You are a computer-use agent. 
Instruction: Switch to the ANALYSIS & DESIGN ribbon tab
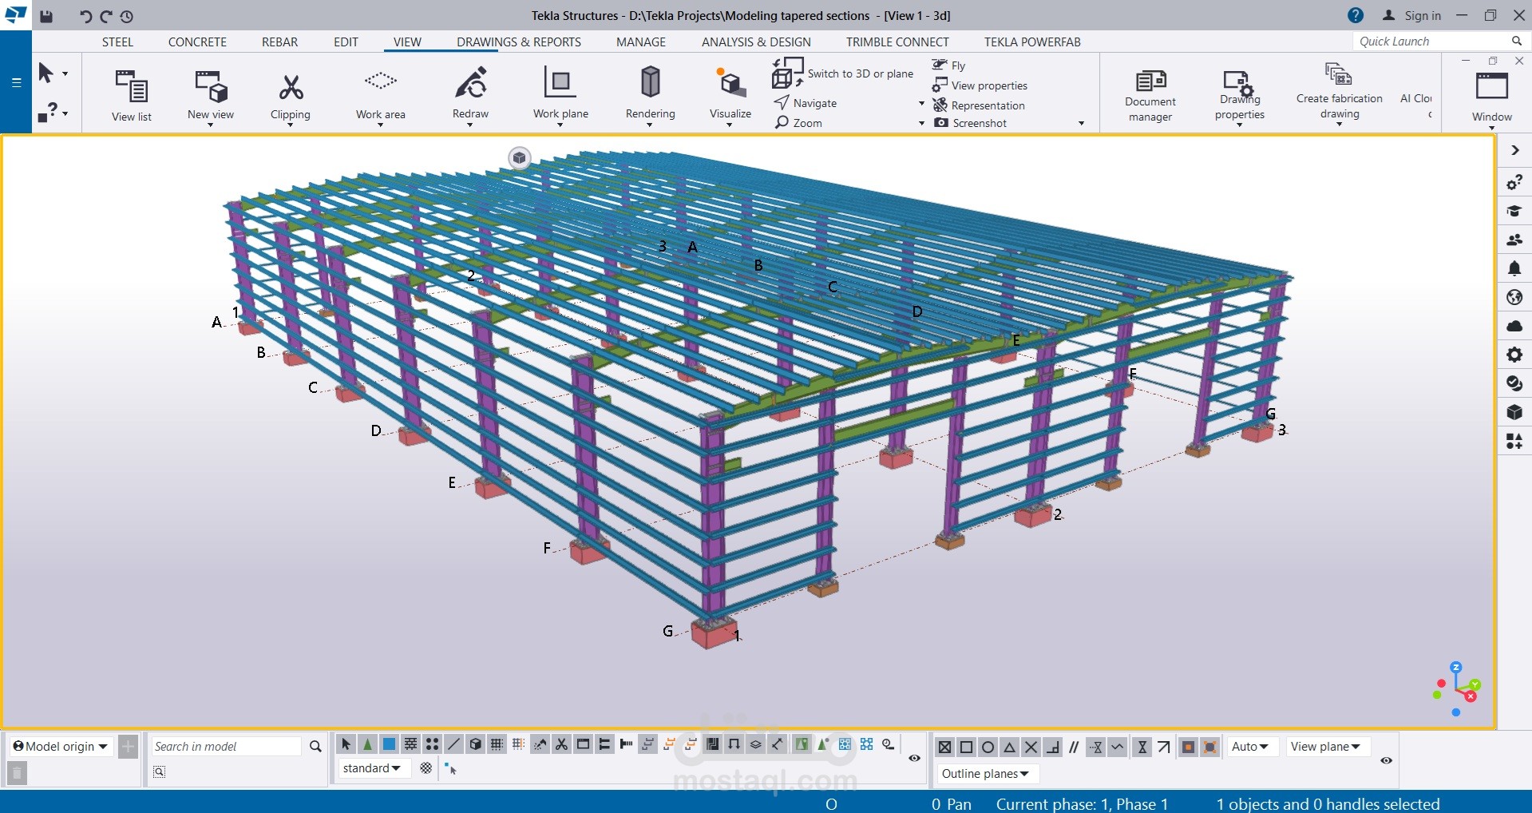point(755,42)
